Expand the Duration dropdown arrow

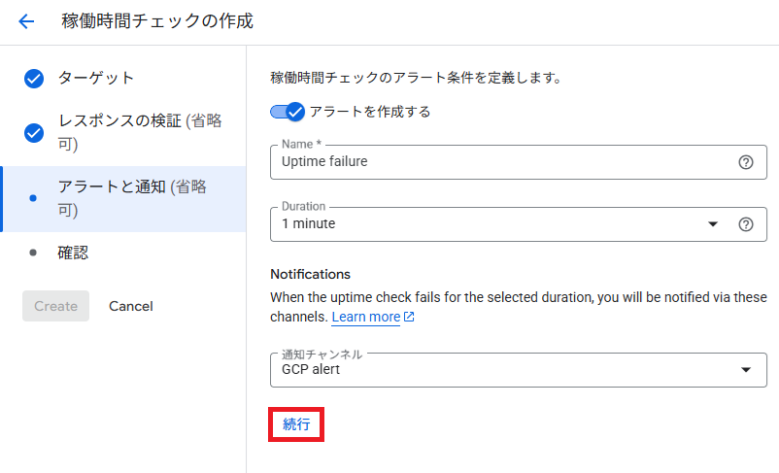pyautogui.click(x=713, y=224)
